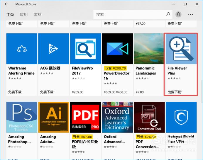Open Warframe Alerting Prime app tile icon
203x160 pixels.
click(22, 49)
